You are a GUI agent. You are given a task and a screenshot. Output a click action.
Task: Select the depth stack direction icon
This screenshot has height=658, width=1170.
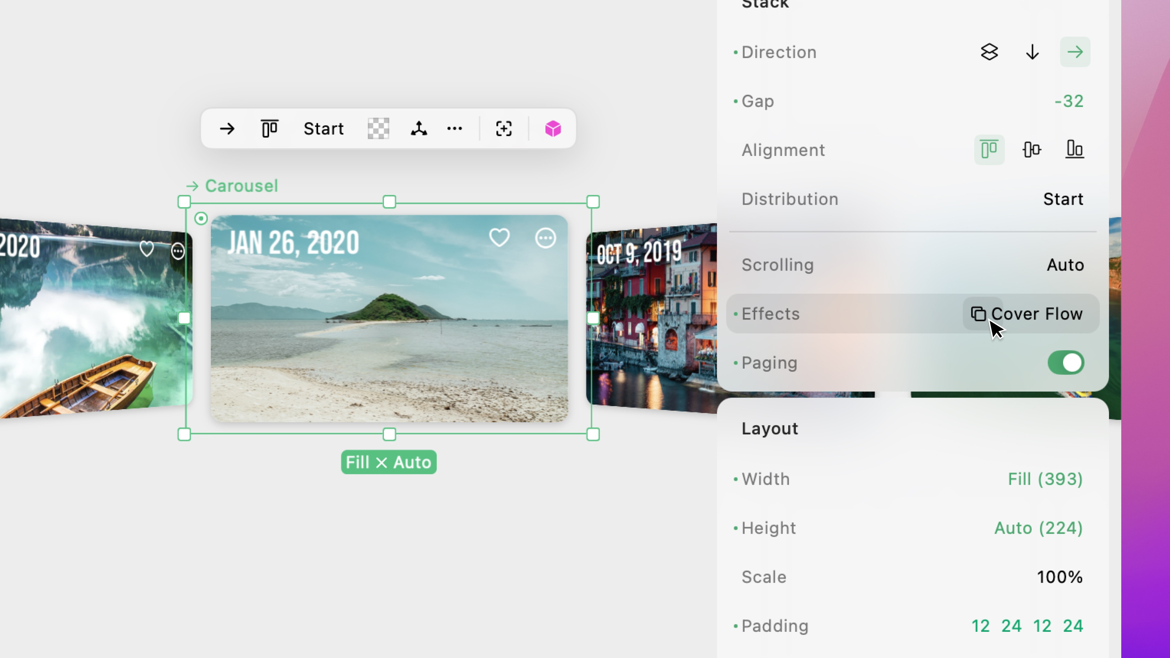pyautogui.click(x=989, y=52)
